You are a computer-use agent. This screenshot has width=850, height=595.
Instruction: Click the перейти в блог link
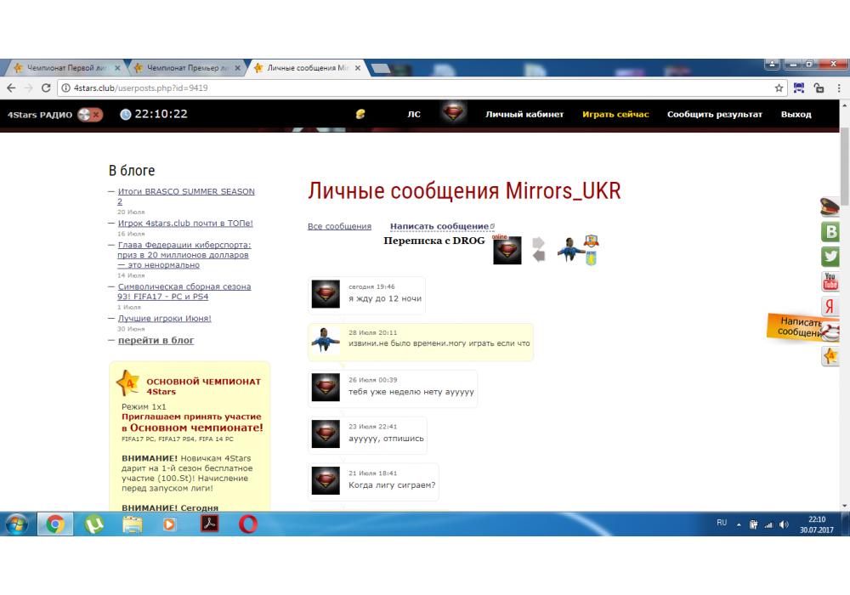[156, 341]
